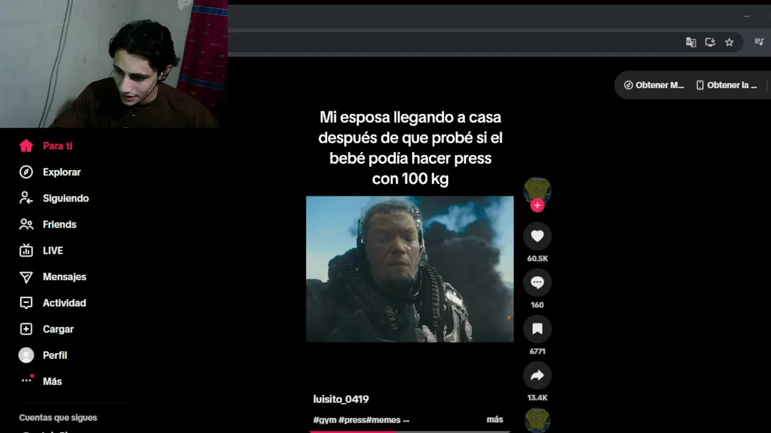Open creator avatar beside the video

click(537, 190)
